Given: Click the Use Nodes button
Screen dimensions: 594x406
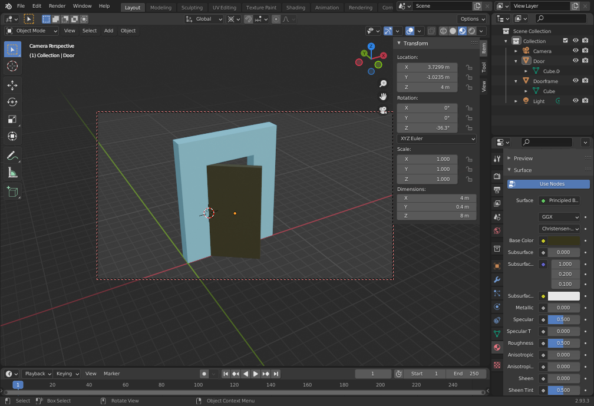Looking at the screenshot, I should pos(548,184).
